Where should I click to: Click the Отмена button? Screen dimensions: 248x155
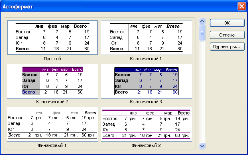click(227, 35)
